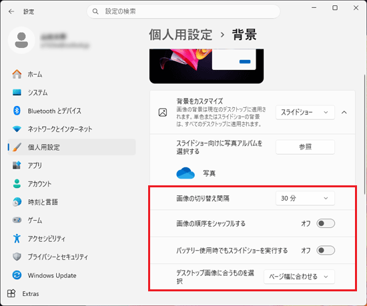Click the picture icon beside 背景をカスタマイズ
The width and height of the screenshot is (367, 306).
163,113
